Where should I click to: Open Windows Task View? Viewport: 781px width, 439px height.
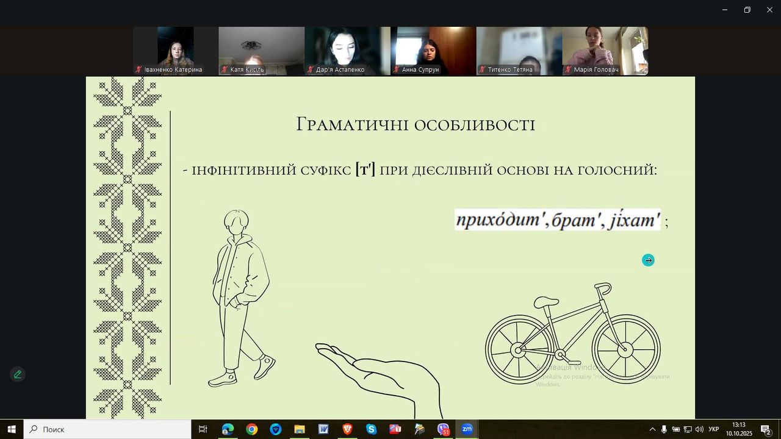(x=203, y=429)
